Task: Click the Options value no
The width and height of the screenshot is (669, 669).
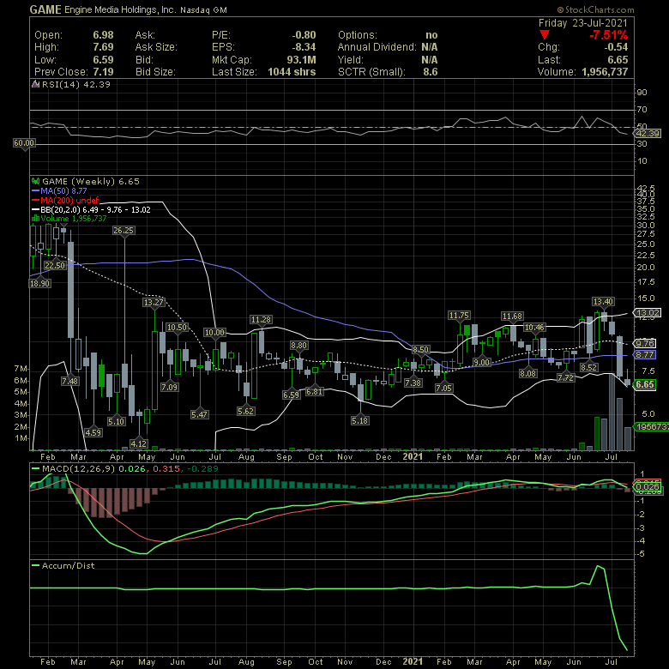Action: pos(431,35)
